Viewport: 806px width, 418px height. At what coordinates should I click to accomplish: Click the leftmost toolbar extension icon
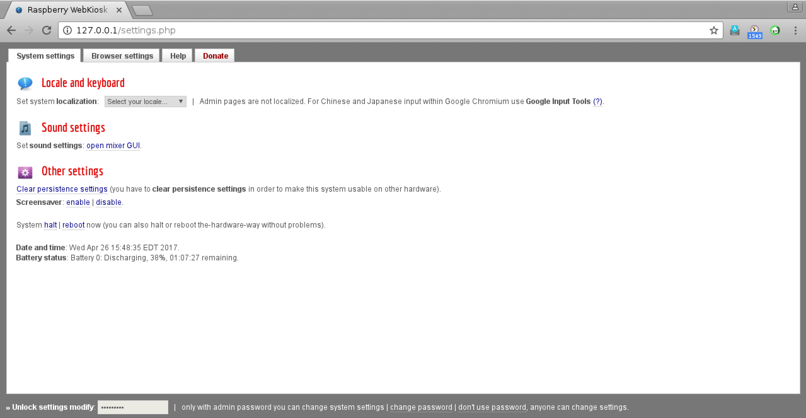tap(734, 30)
